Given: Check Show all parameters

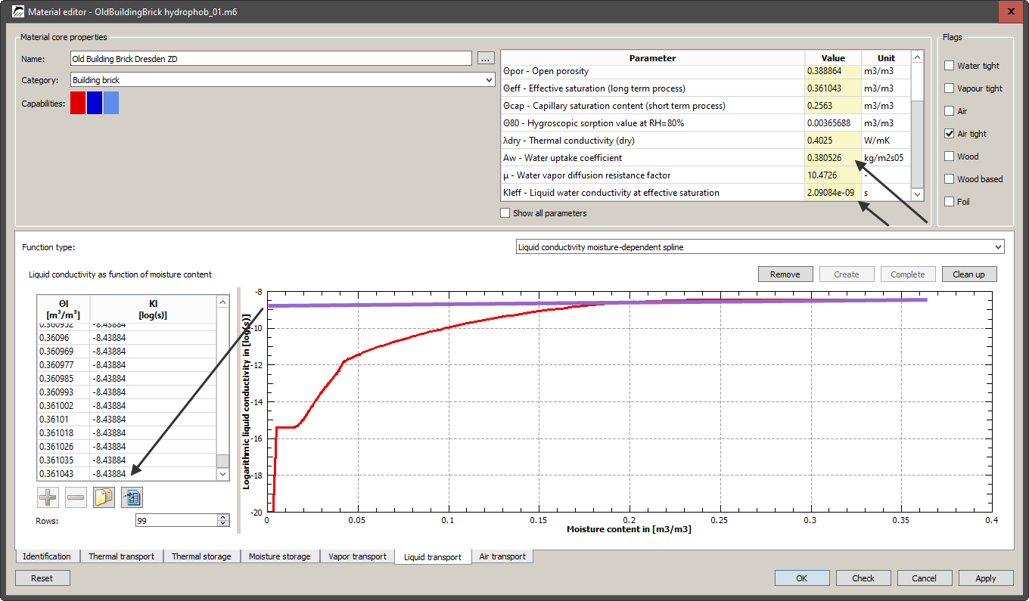Looking at the screenshot, I should click(x=505, y=213).
